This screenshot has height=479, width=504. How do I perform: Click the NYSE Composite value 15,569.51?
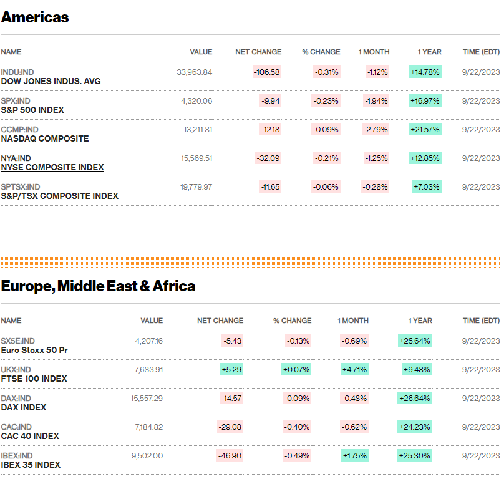pyautogui.click(x=196, y=158)
